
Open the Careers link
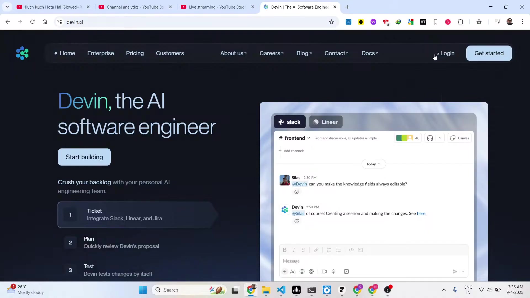[271, 53]
